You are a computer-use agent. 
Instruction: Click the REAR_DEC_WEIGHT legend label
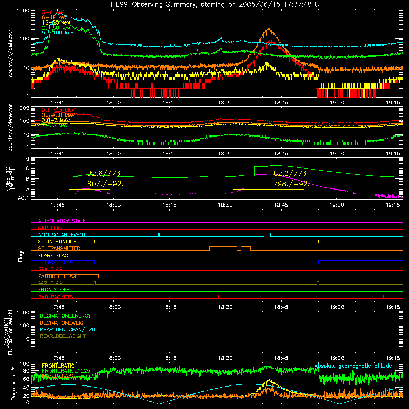click(63, 336)
